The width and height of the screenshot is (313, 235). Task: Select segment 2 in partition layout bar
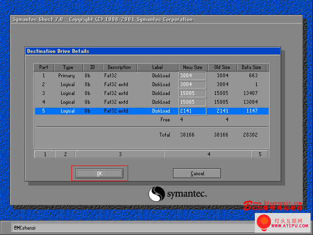pos(65,154)
